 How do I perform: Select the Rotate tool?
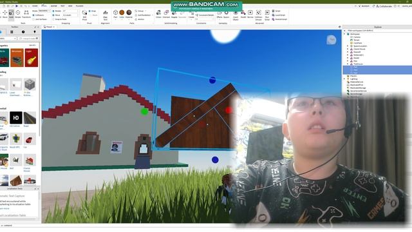point(18,14)
